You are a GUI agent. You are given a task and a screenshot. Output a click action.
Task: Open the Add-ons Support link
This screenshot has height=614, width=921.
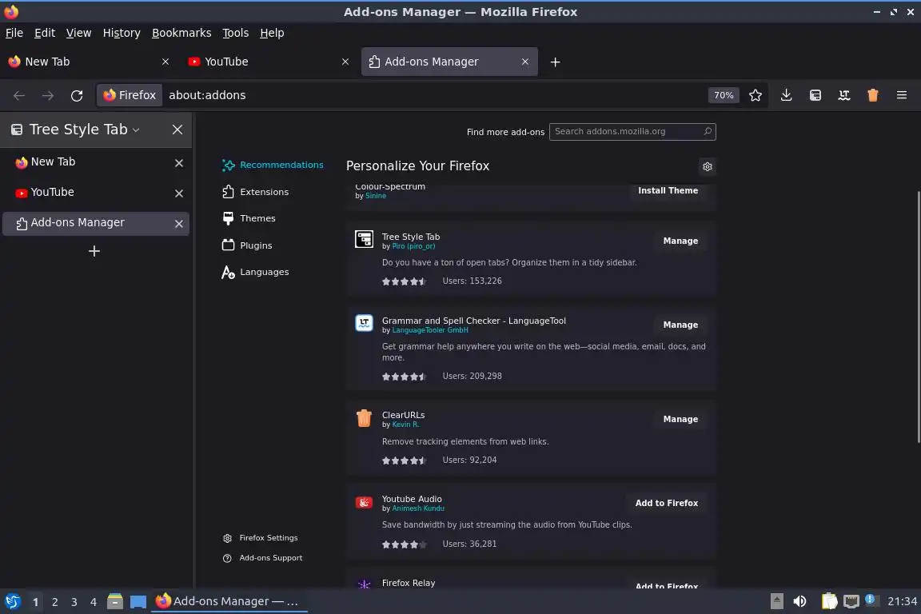262,558
